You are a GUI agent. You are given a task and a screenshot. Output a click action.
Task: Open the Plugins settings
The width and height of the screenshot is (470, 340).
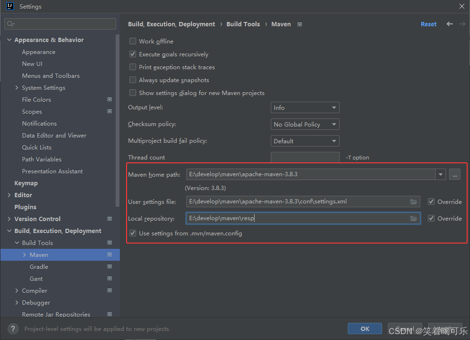pyautogui.click(x=25, y=207)
